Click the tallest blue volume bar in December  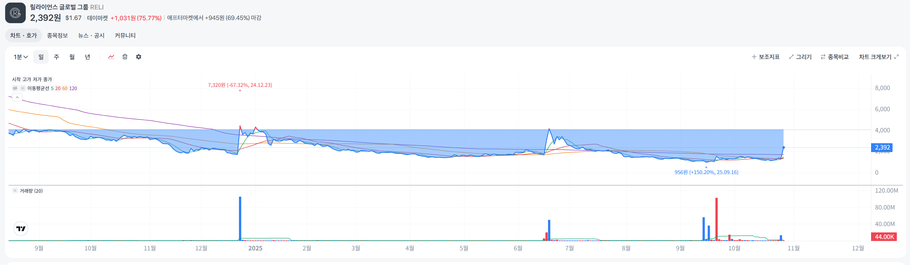240,219
